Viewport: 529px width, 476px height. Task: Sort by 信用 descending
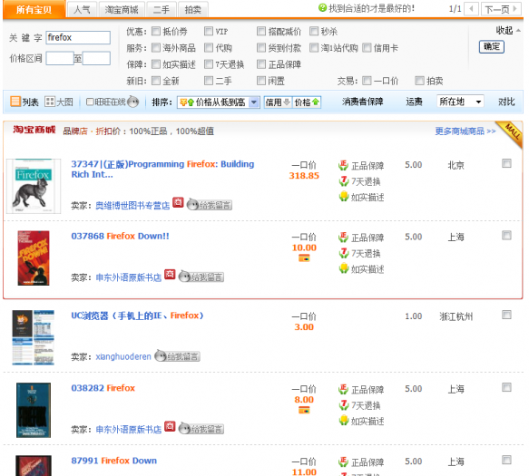click(278, 102)
